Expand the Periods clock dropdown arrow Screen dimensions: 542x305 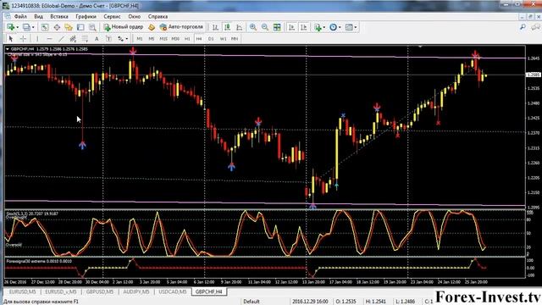point(340,27)
